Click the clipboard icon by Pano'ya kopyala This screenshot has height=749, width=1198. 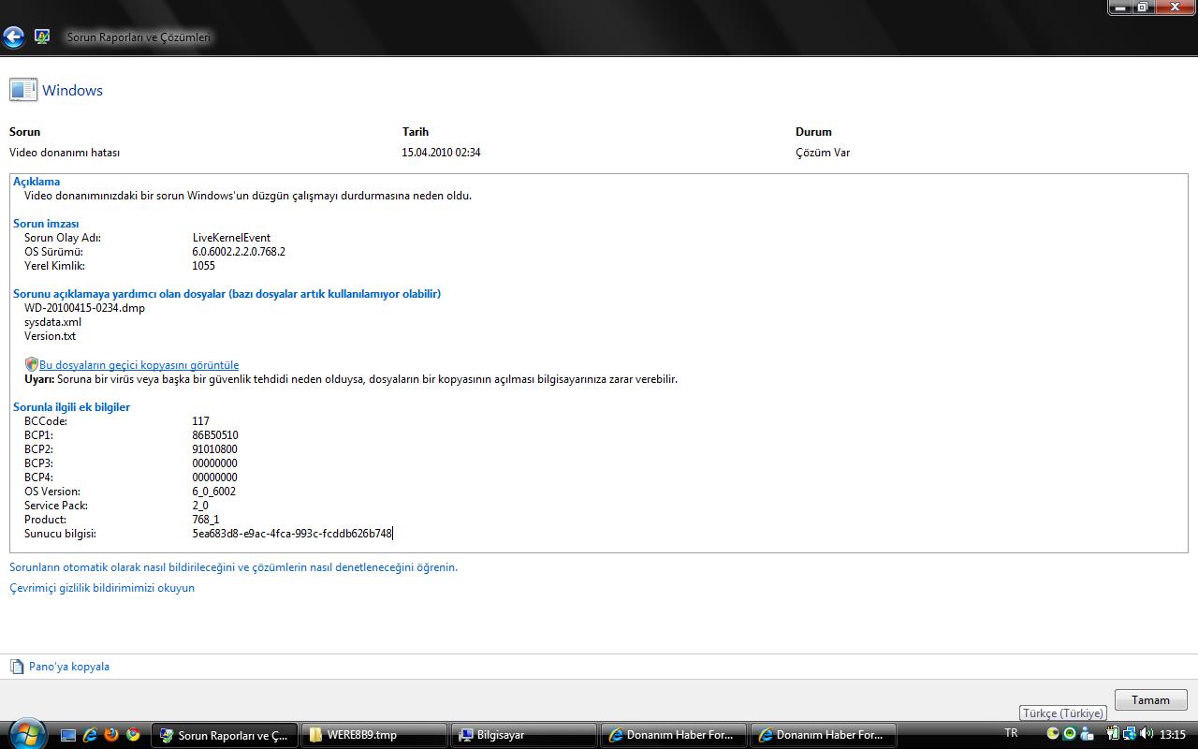pos(17,667)
